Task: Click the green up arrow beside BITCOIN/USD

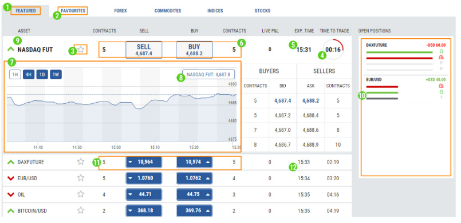Action: point(11,210)
